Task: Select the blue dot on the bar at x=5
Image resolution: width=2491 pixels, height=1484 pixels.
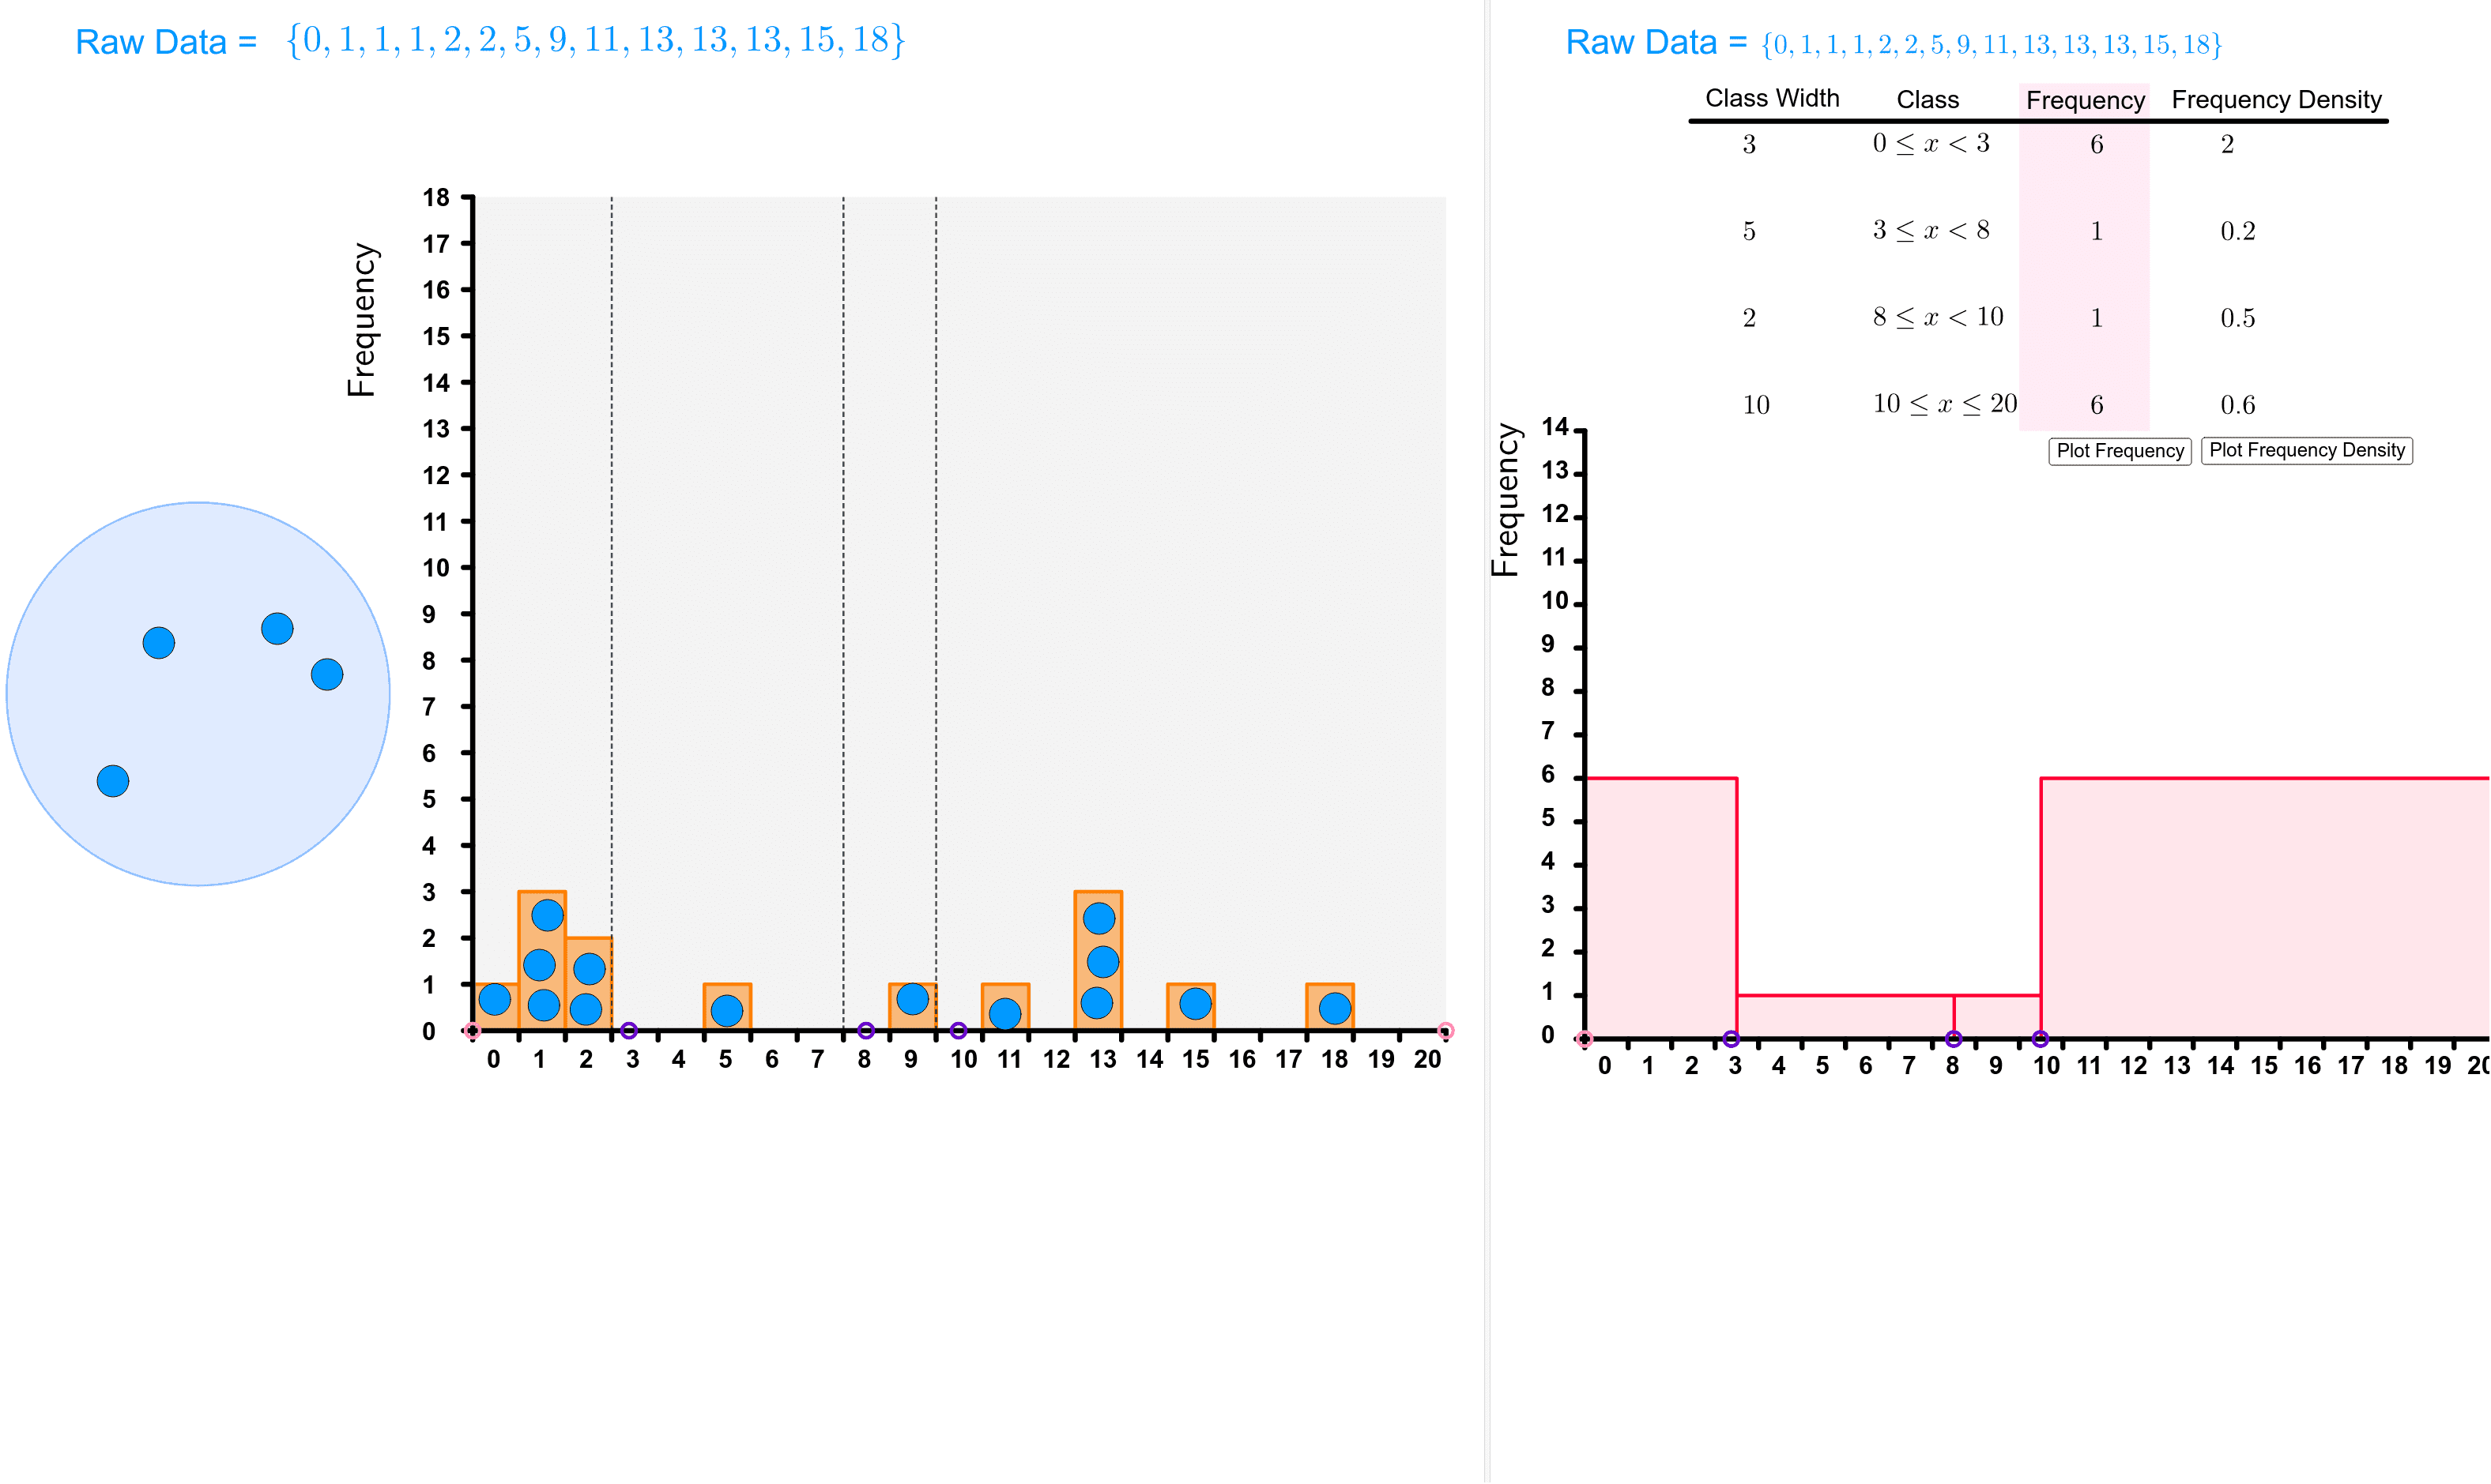Action: pos(727,1011)
